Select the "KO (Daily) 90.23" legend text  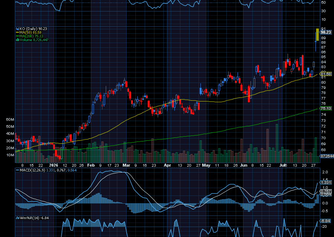33,29
